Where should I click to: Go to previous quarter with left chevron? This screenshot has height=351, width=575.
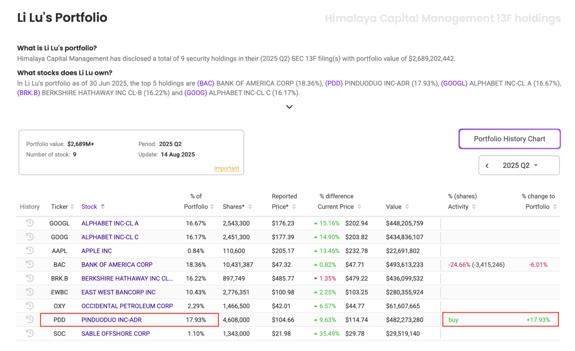[x=487, y=166]
